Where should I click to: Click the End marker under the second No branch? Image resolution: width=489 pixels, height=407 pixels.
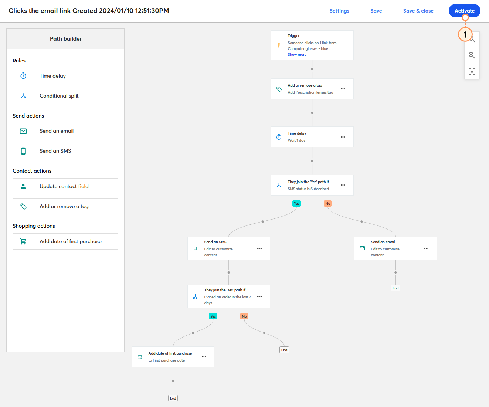pyautogui.click(x=284, y=350)
